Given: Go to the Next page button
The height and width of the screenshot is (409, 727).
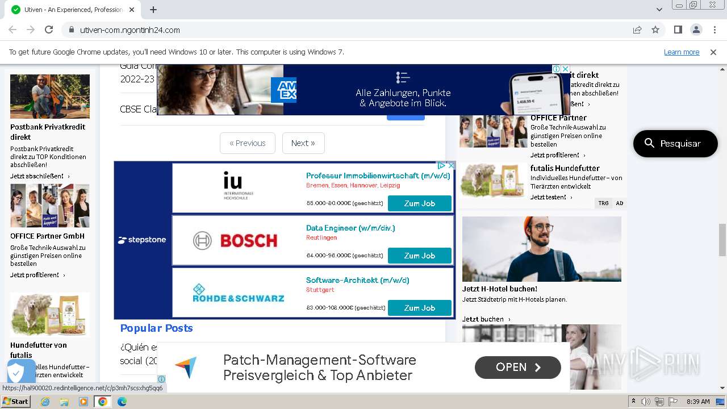Looking at the screenshot, I should (x=303, y=143).
